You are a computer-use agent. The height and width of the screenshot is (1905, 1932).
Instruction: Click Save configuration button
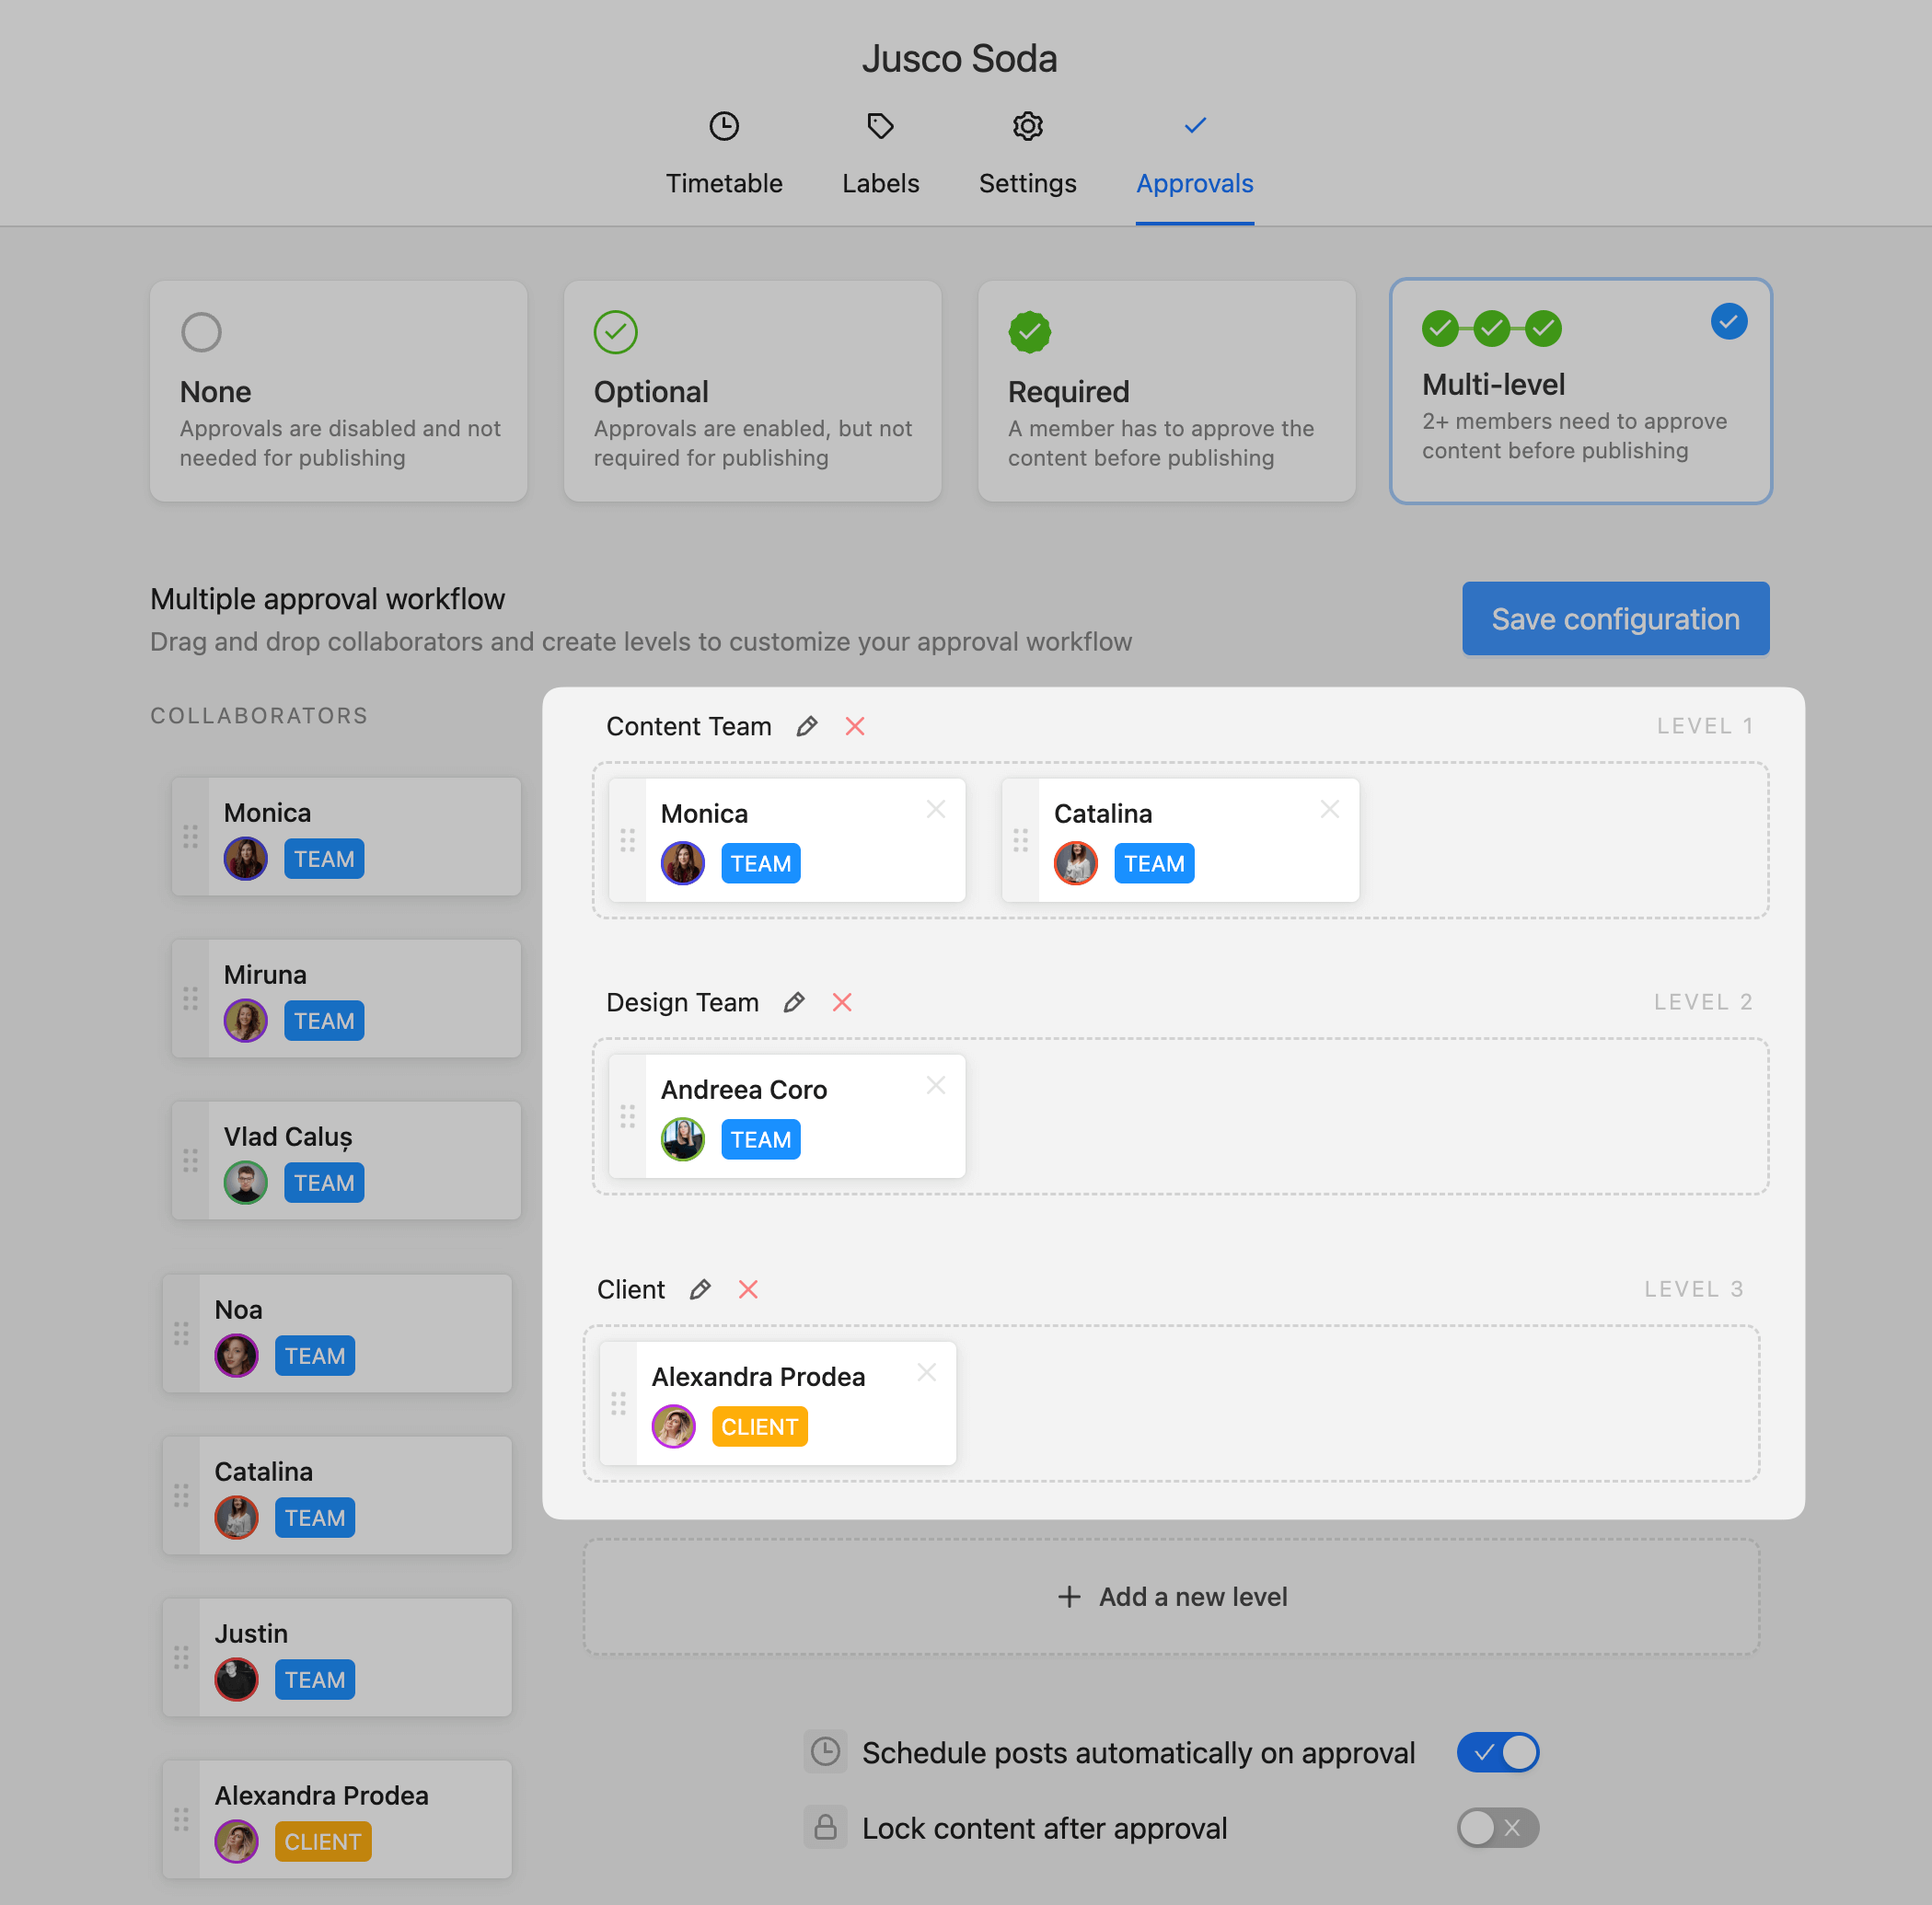pos(1614,618)
